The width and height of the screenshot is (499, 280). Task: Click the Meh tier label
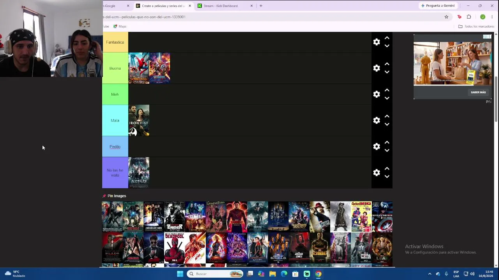coord(115,94)
